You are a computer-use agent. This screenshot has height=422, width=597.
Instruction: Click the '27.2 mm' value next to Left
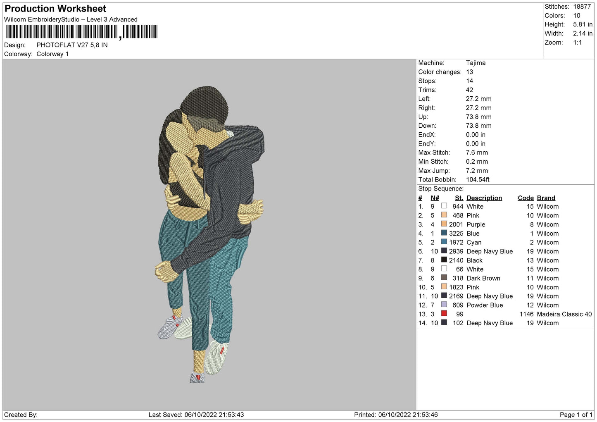(478, 99)
